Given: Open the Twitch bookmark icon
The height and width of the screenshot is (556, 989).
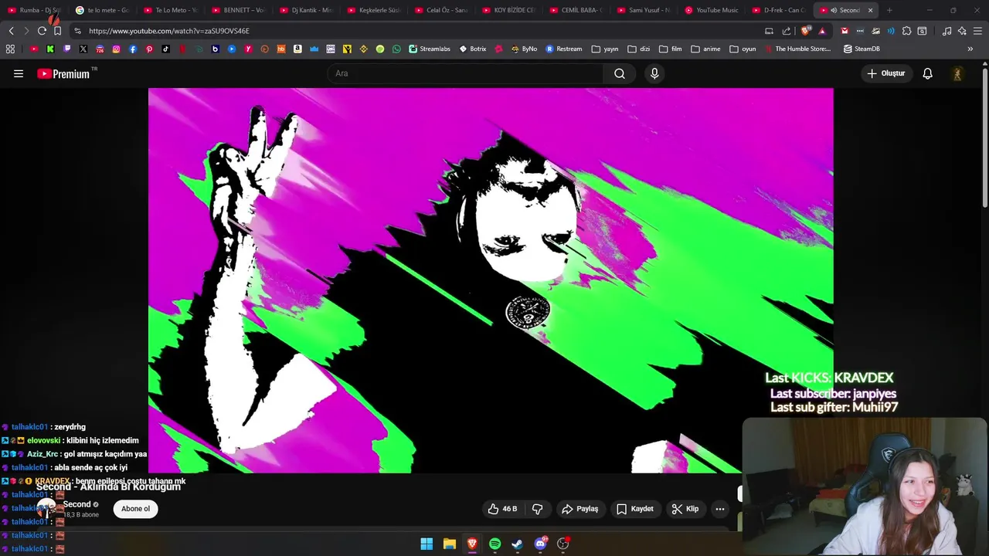Looking at the screenshot, I should point(67,49).
